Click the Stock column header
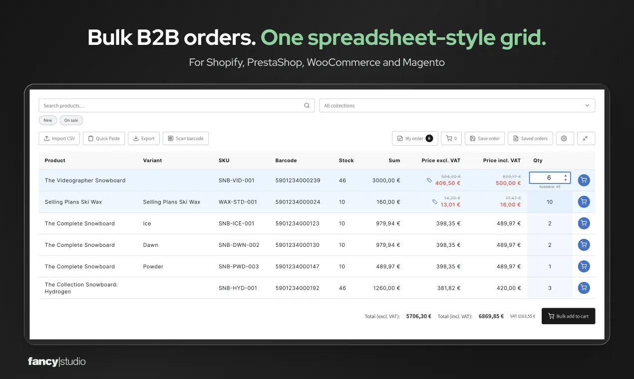 pyautogui.click(x=346, y=161)
